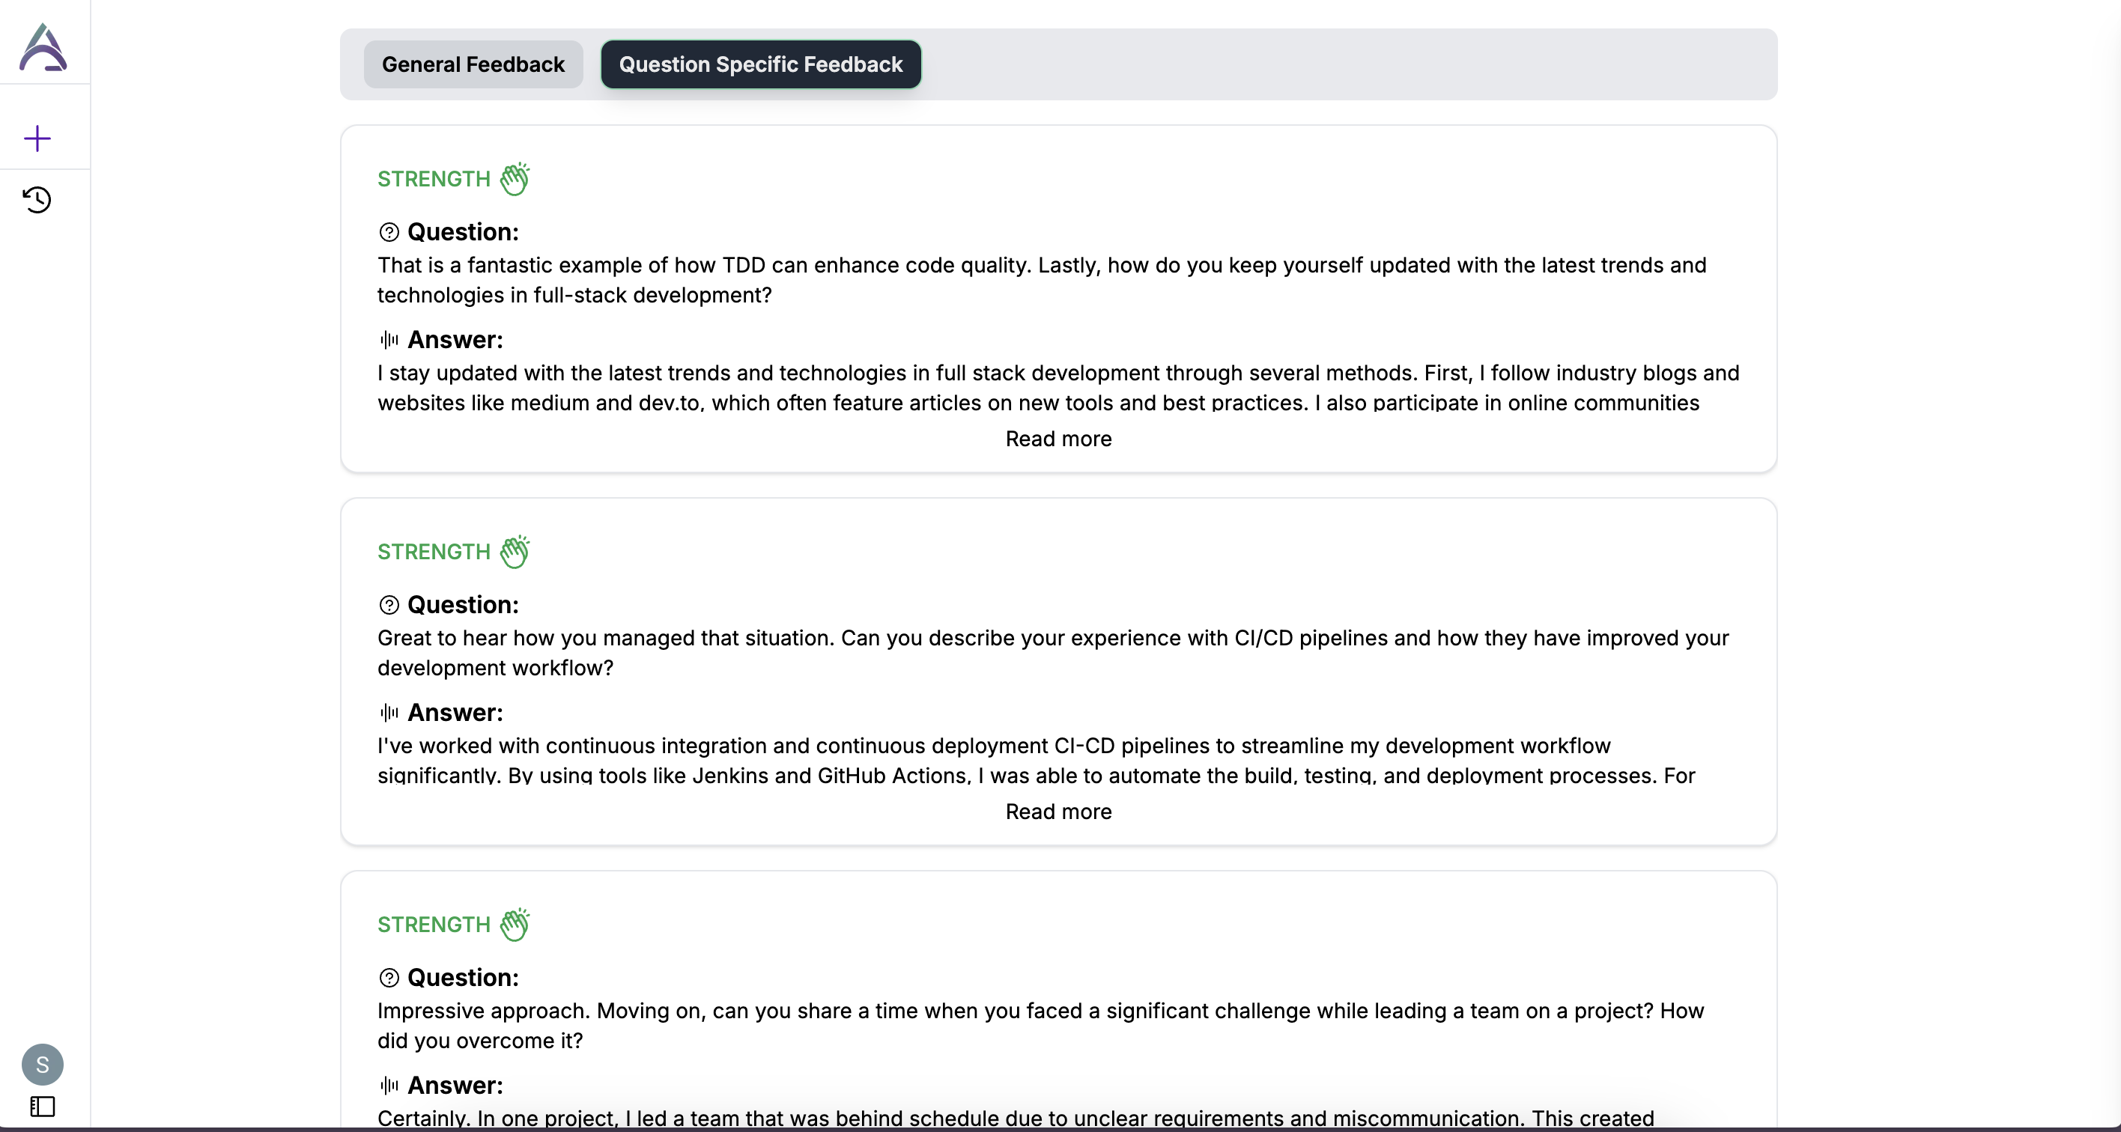Screen dimensions: 2121x1132
Task: Click the plus icon for new session
Action: (37, 139)
